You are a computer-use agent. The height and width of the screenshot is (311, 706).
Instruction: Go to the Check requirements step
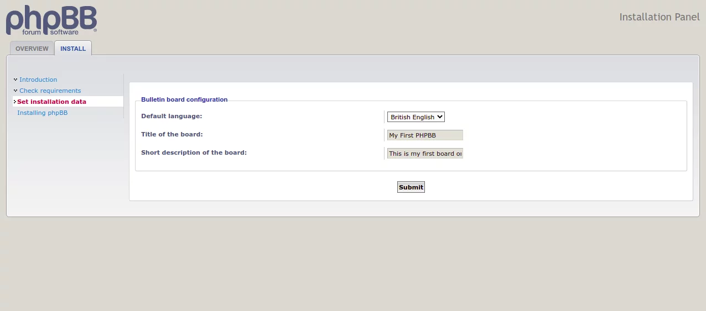50,91
